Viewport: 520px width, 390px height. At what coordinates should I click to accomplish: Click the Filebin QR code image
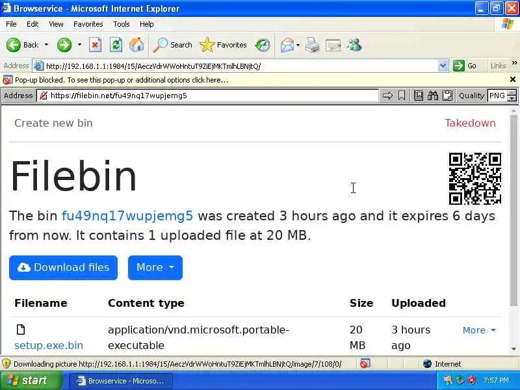click(x=475, y=178)
